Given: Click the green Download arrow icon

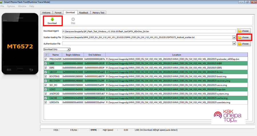Looking at the screenshot, I should (x=52, y=19).
